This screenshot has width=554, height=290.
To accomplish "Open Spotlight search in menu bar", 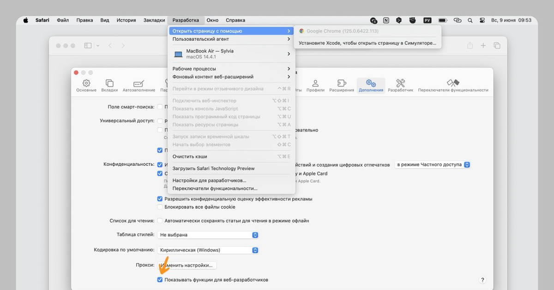I will click(470, 20).
